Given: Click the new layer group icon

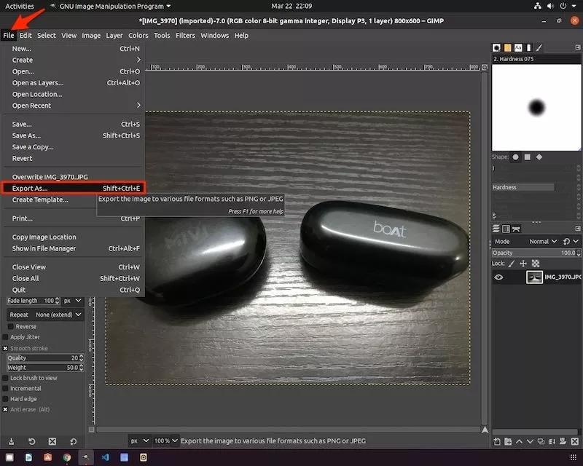Looking at the screenshot, I should [508, 441].
